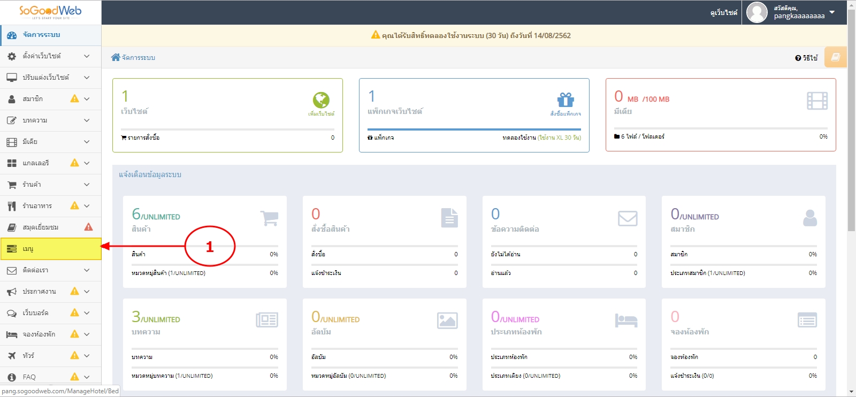This screenshot has width=856, height=397.
Task: Click the orange book button
Action: 835,57
